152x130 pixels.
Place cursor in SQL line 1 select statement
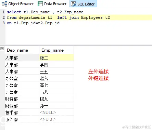(45, 12)
